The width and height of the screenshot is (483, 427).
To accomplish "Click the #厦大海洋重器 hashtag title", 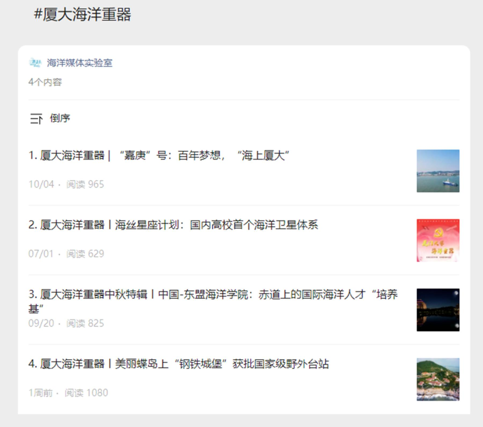I will coord(82,14).
